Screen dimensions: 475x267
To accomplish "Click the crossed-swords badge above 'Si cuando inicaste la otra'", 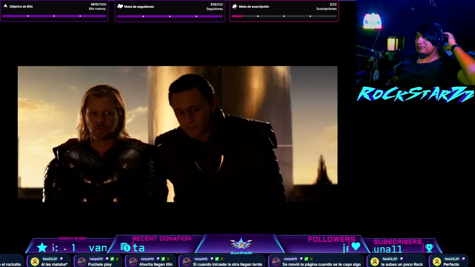I will click(x=222, y=259).
